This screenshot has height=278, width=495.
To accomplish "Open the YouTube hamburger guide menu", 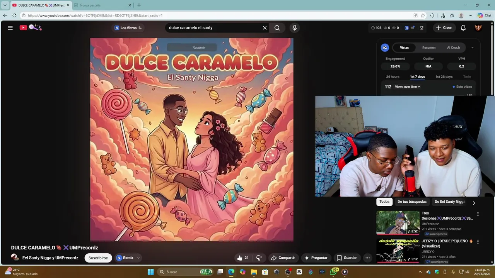I will point(10,28).
